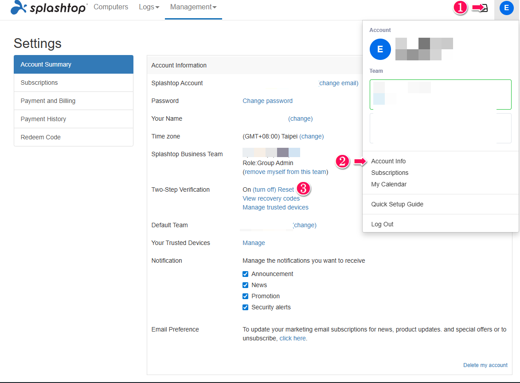This screenshot has height=383, width=520.
Task: Open Account Info from the account menu
Action: pyautogui.click(x=388, y=161)
